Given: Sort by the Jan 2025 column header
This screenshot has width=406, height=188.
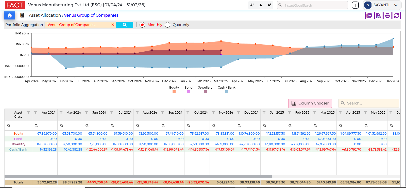Looking at the screenshot, I should point(277,112).
